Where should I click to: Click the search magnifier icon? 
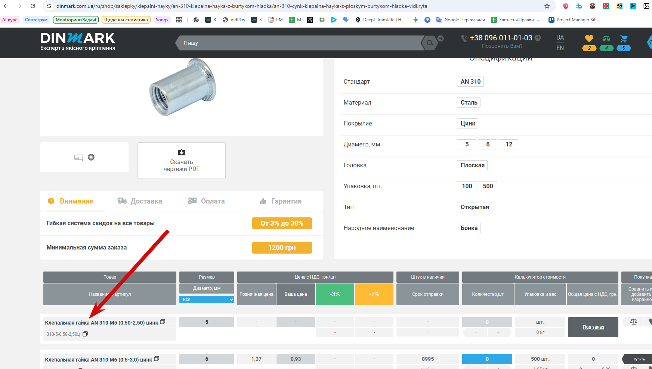click(x=430, y=43)
